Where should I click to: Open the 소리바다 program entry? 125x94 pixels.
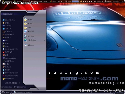coord(7,26)
